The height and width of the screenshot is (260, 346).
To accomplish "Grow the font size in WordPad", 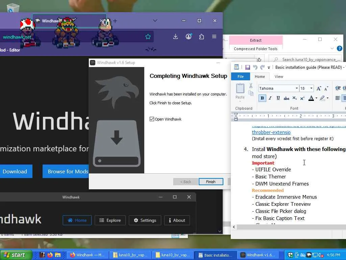I will [319, 88].
